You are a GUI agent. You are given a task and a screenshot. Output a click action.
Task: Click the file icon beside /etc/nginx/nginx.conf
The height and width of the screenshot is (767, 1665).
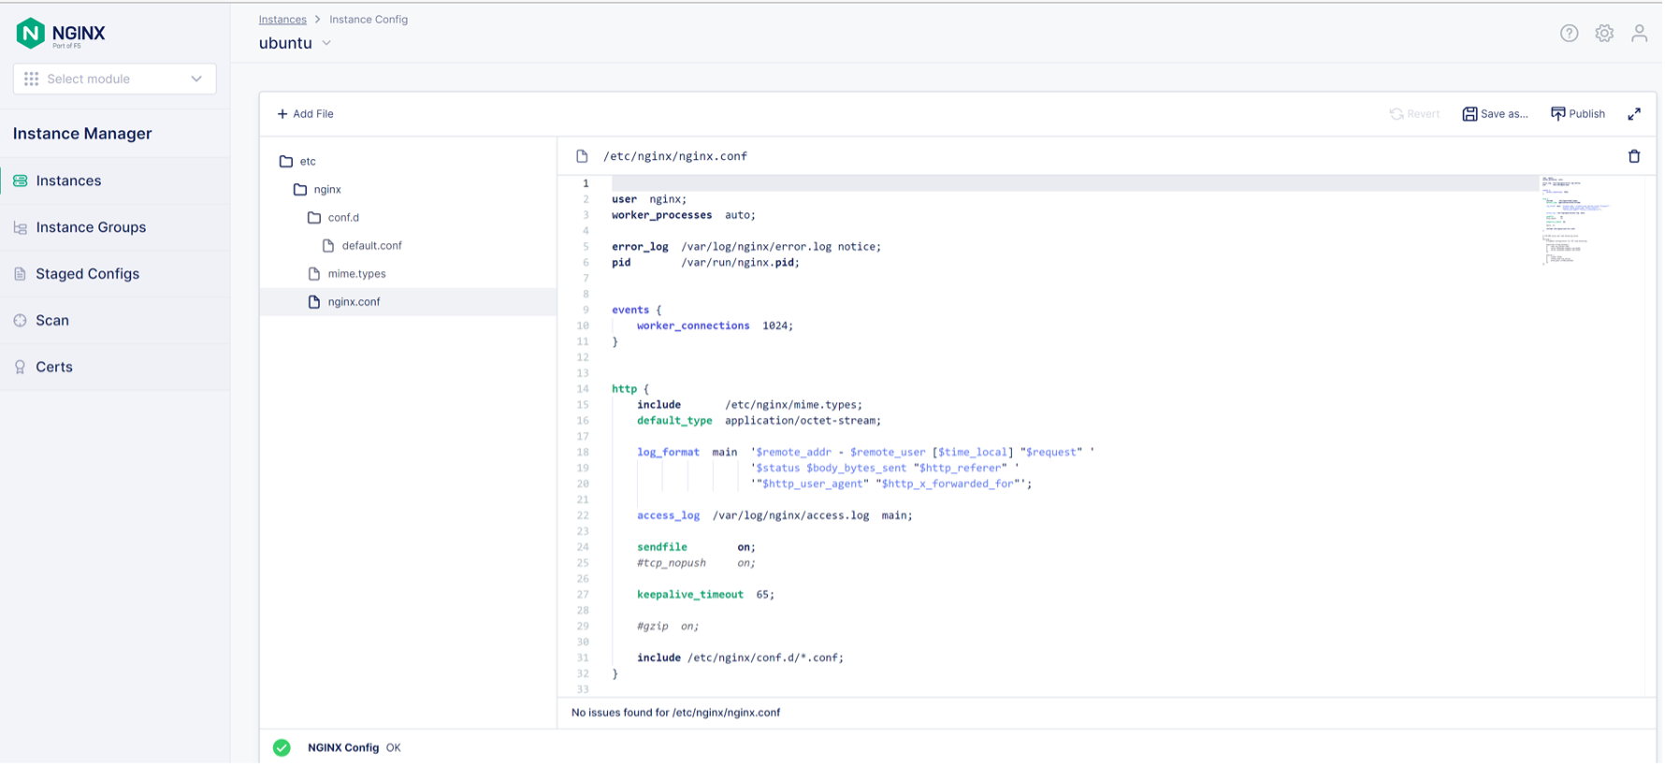(x=582, y=157)
